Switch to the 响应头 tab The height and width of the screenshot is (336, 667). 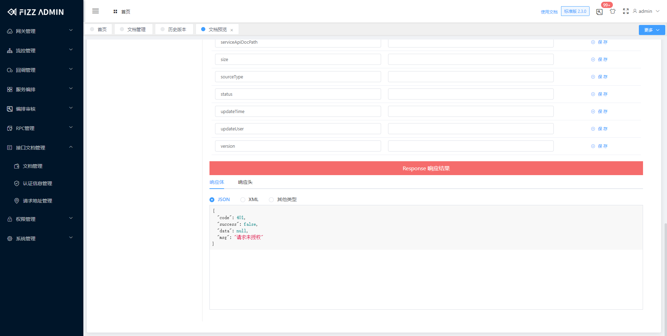pos(245,182)
